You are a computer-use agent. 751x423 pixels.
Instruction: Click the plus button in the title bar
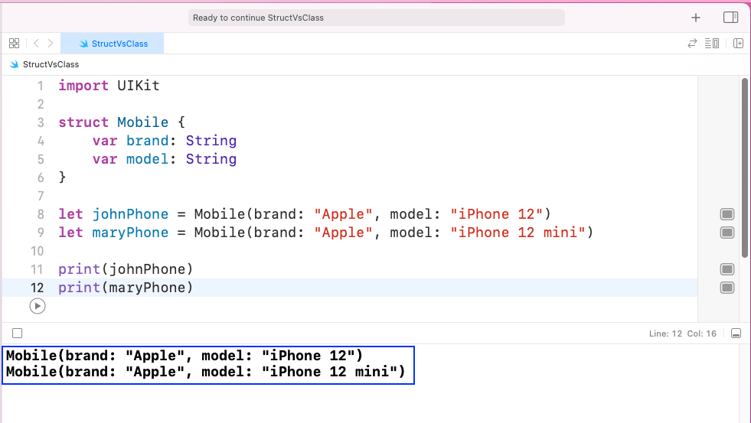[695, 18]
